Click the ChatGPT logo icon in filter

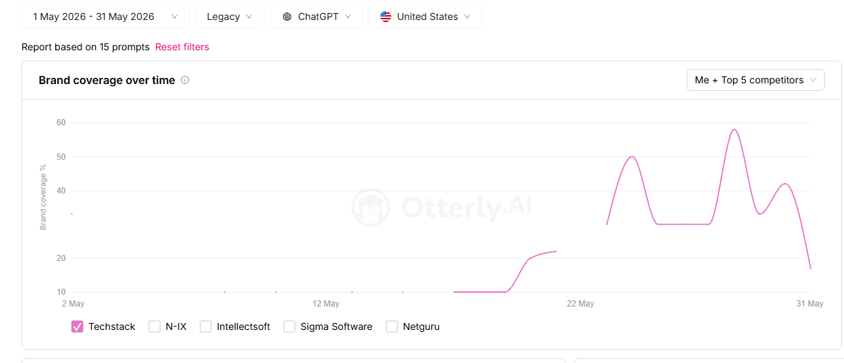click(287, 17)
